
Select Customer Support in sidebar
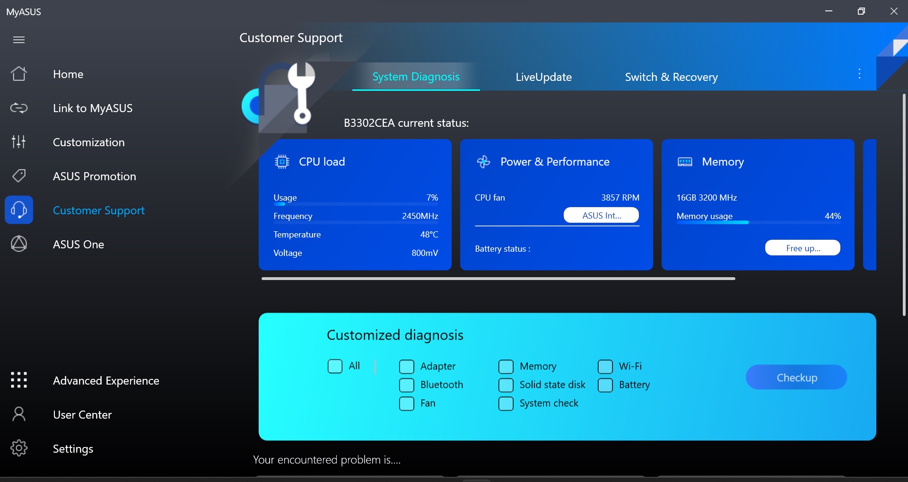(99, 210)
